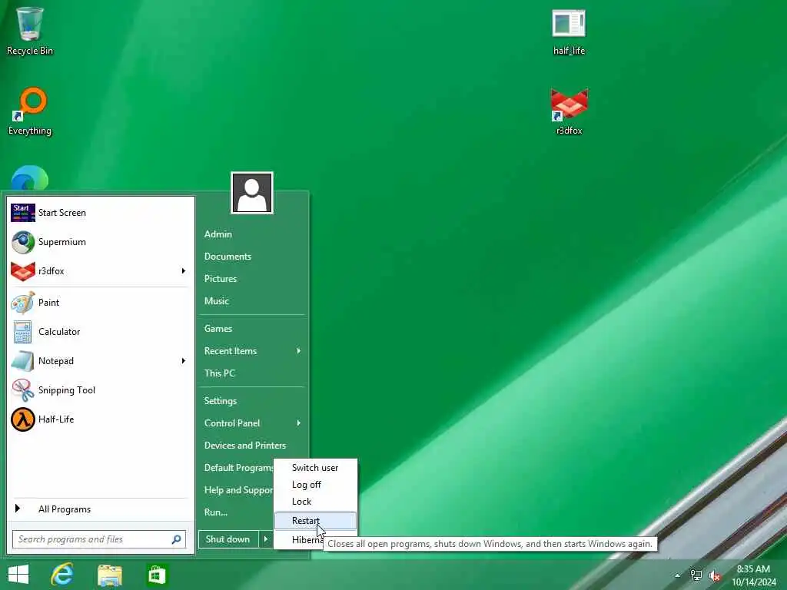787x590 pixels.
Task: Open the Admin user folder
Action: click(x=252, y=234)
